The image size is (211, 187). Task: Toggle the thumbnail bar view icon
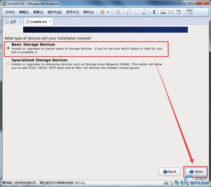(x=163, y=12)
